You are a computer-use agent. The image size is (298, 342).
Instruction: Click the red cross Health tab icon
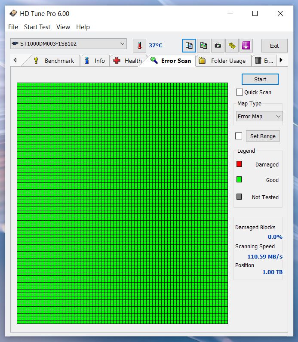[117, 61]
